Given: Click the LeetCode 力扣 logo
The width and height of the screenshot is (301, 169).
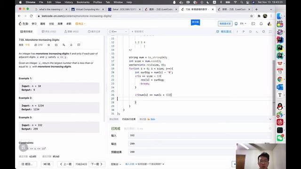Looking at the screenshot, I should 24,24.
